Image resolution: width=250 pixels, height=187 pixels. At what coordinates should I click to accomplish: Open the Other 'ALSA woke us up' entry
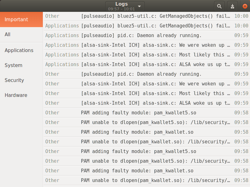point(147,103)
